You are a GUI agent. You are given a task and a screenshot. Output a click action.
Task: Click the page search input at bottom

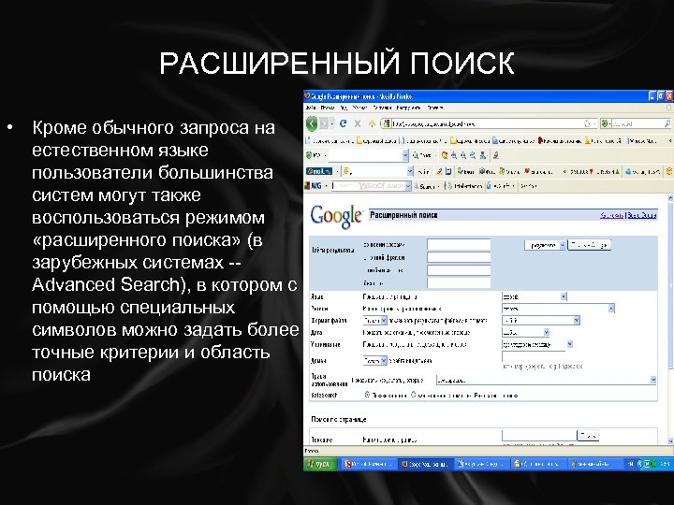(x=539, y=436)
